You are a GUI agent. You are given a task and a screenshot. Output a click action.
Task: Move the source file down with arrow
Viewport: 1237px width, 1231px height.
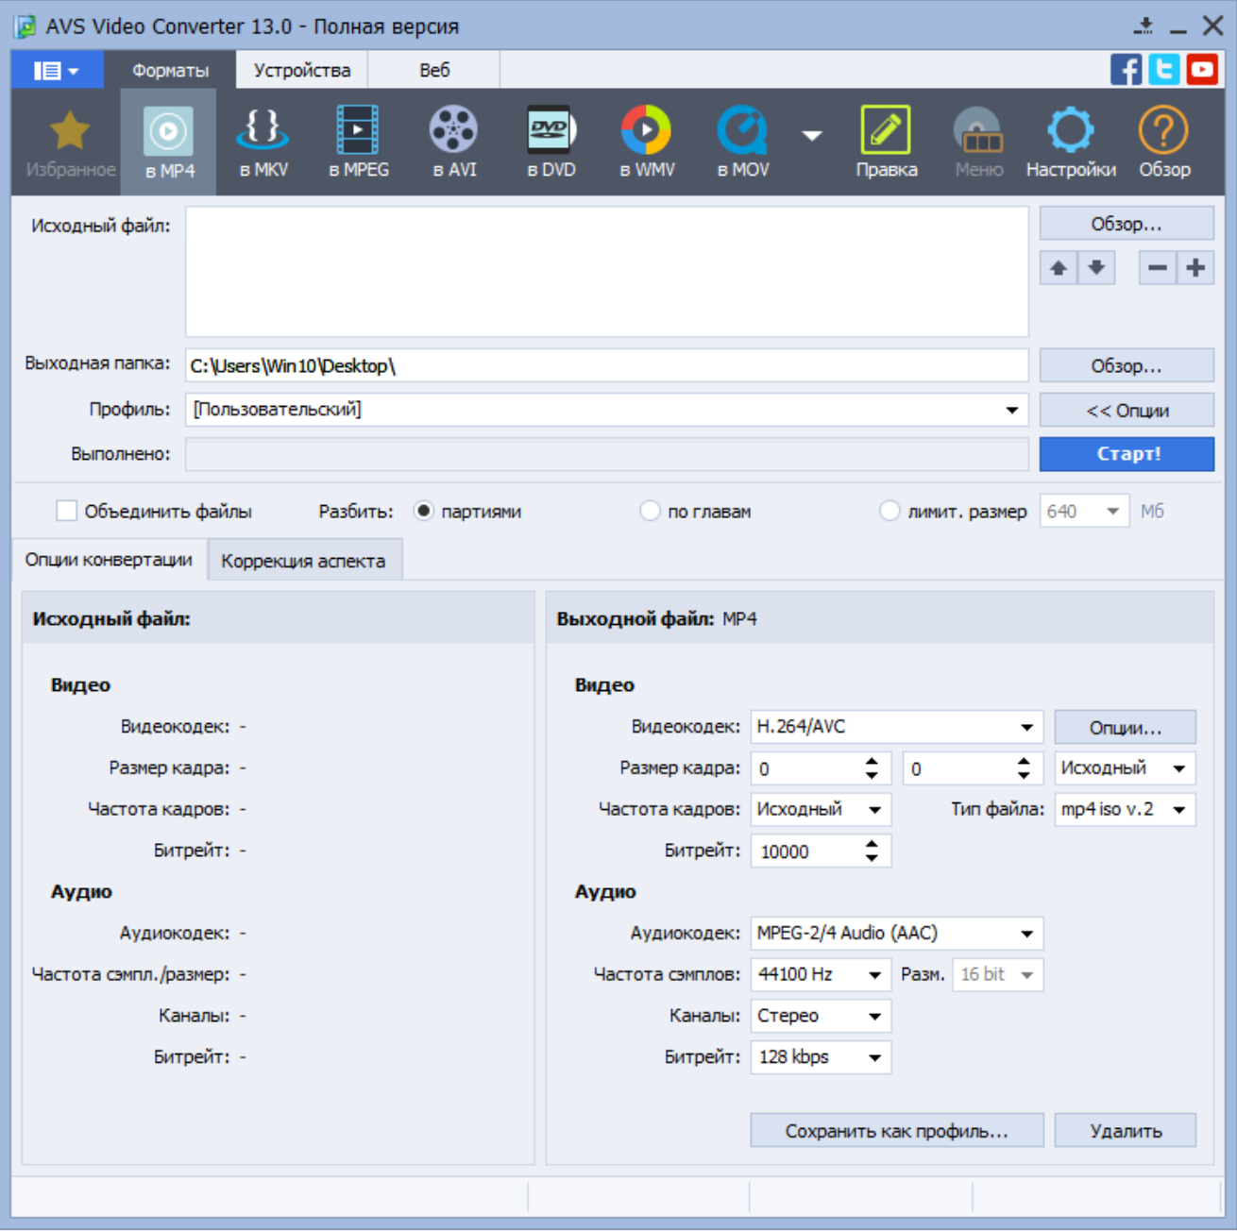[x=1096, y=268]
